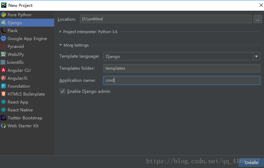This screenshot has width=264, height=168.
Task: Choose the AngularJS shield icon
Action: click(3, 78)
